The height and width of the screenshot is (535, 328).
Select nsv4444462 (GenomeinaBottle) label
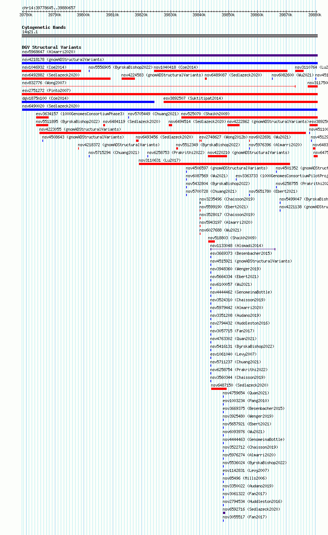tap(241, 292)
